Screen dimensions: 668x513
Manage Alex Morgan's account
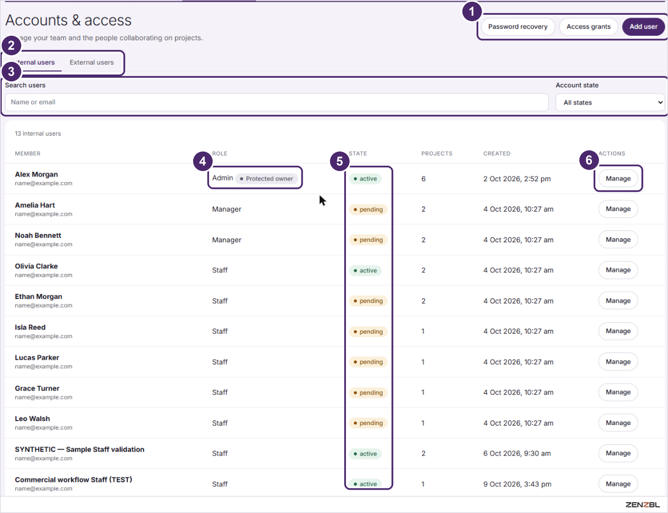618,178
